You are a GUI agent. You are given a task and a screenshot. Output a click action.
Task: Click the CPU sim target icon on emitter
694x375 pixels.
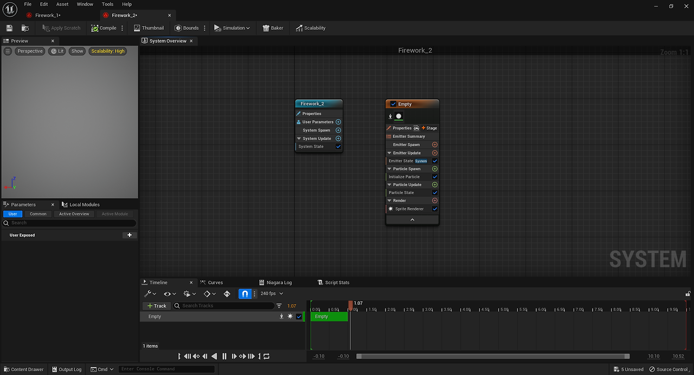pos(416,128)
